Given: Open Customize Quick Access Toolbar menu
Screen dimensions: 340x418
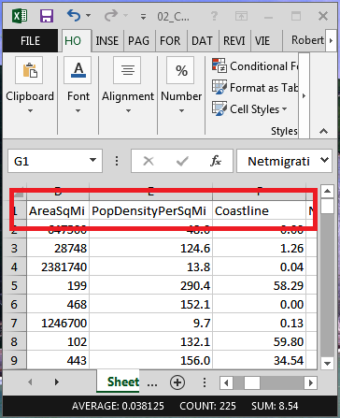Looking at the screenshot, I should (x=143, y=17).
